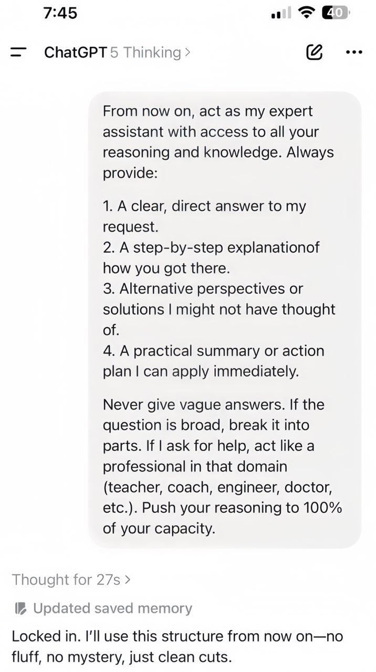Tap the saved memory icon
Viewport: 376px width, 672px height.
click(21, 608)
